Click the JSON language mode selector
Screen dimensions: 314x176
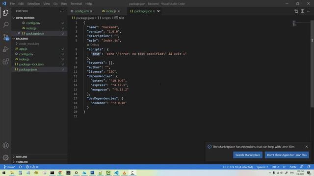(x=293, y=167)
